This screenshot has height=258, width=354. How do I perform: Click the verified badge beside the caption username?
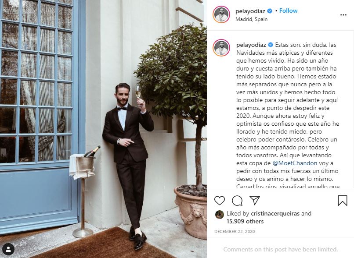coord(271,45)
